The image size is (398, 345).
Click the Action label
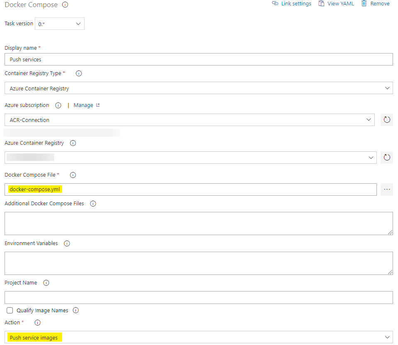point(12,323)
